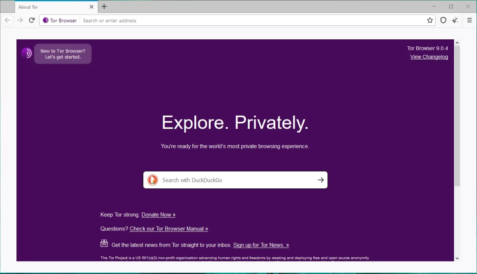This screenshot has height=274, width=477.
Task: Click the Explore. Privately. heading
Action: (235, 123)
